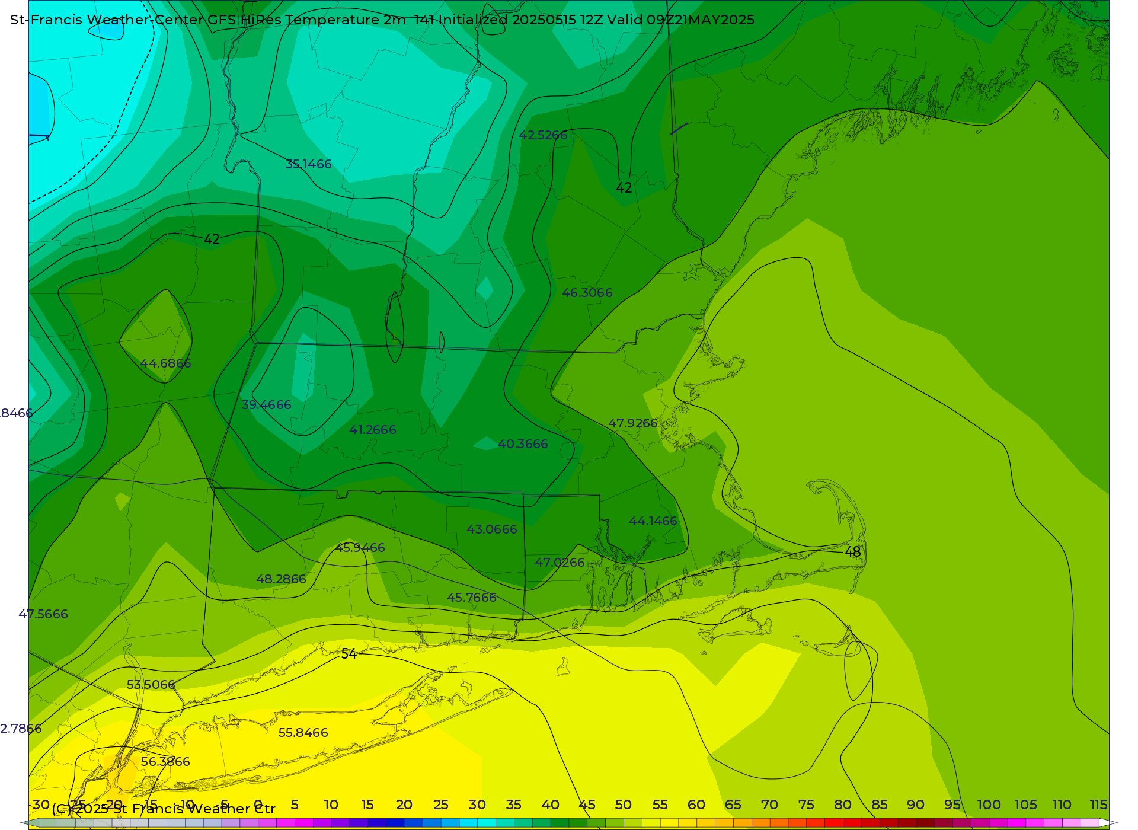Click the 30 label on the colorbar
Screen dimensions: 1138x830
point(477,805)
